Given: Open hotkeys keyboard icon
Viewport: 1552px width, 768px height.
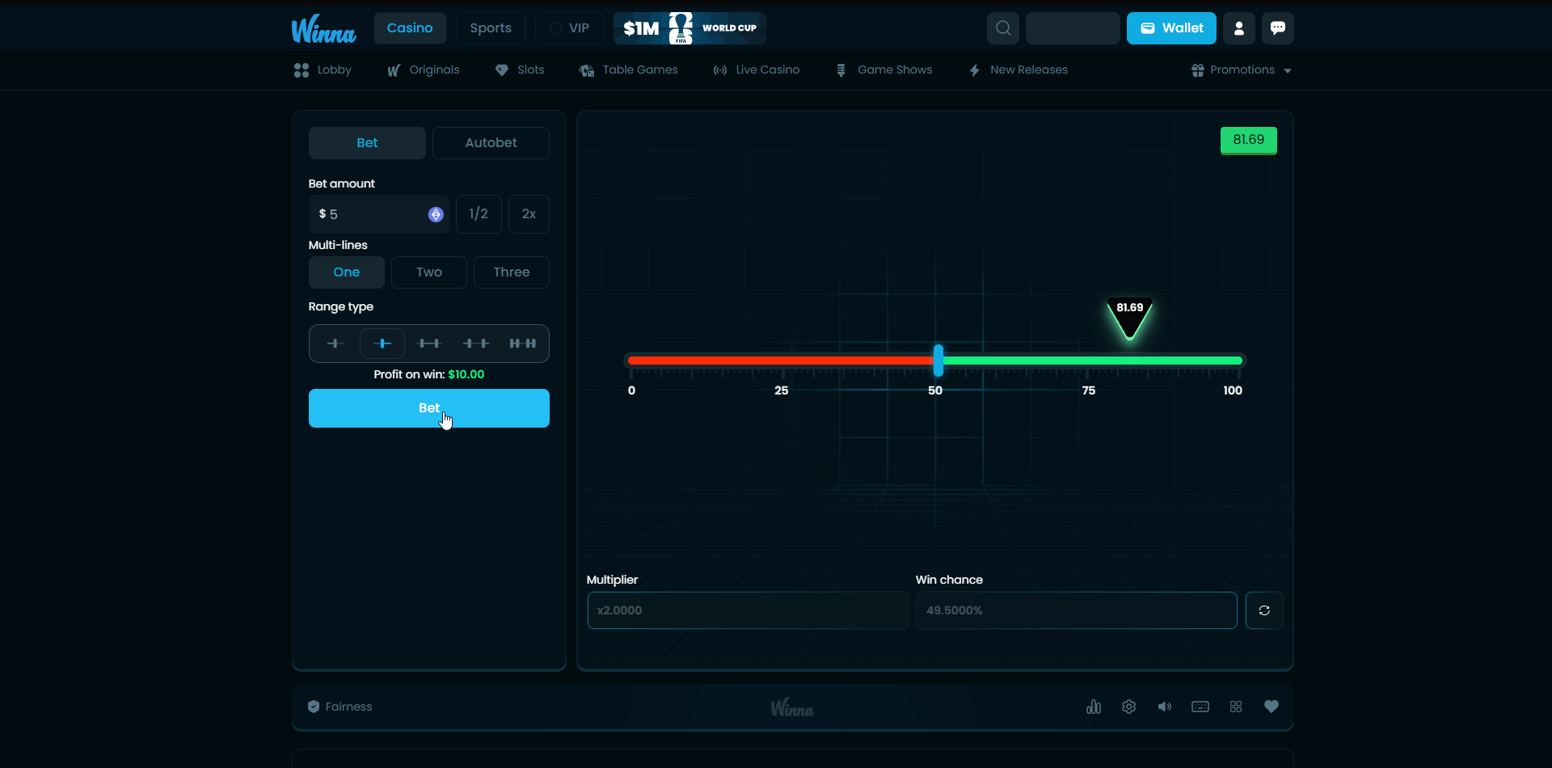Looking at the screenshot, I should point(1200,707).
